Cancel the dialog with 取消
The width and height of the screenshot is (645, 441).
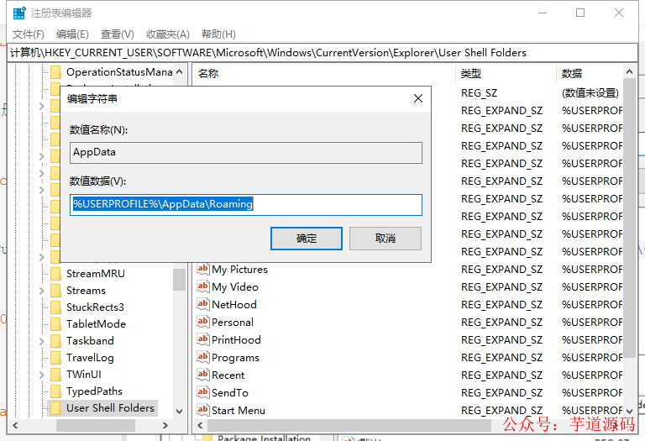[x=385, y=239]
